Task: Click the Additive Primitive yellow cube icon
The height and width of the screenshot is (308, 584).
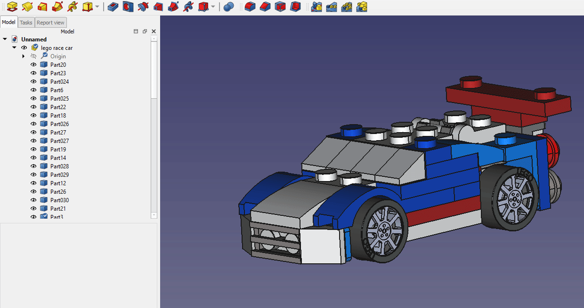Action: click(x=87, y=7)
